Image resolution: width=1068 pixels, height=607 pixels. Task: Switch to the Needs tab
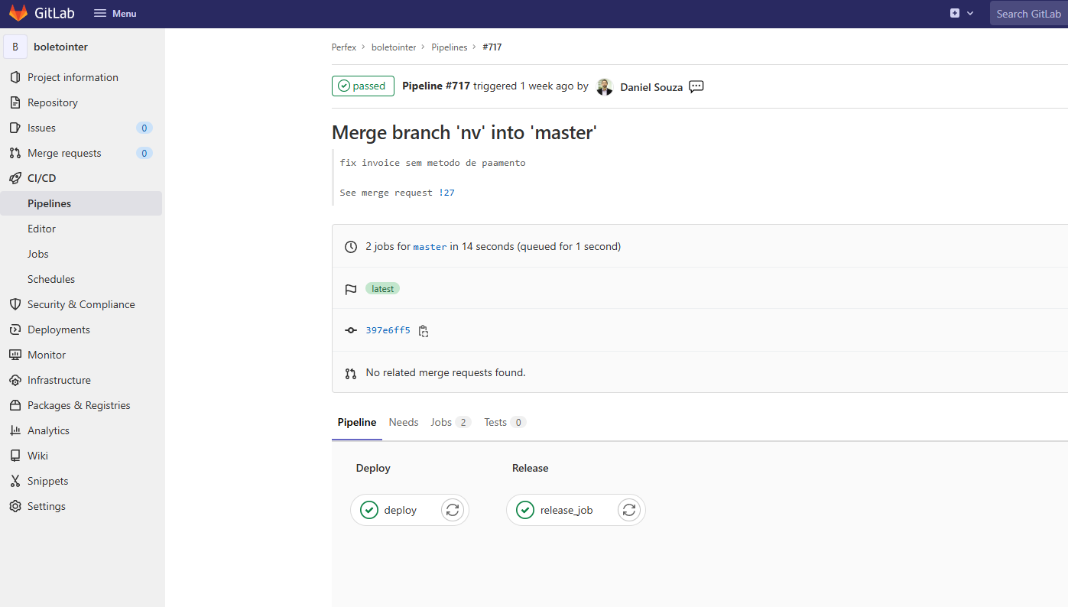[x=404, y=422]
